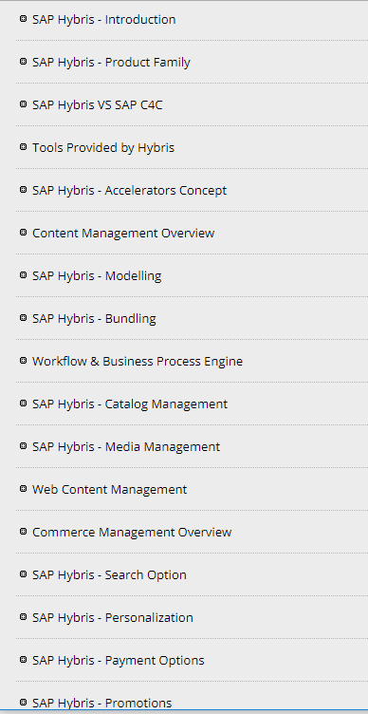Viewport: 368px width, 714px height.
Task: Click bullet icon next to Content Management Overview
Action: click(23, 233)
